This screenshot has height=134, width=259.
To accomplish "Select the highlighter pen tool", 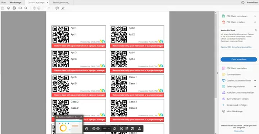I will (x=63, y=8).
